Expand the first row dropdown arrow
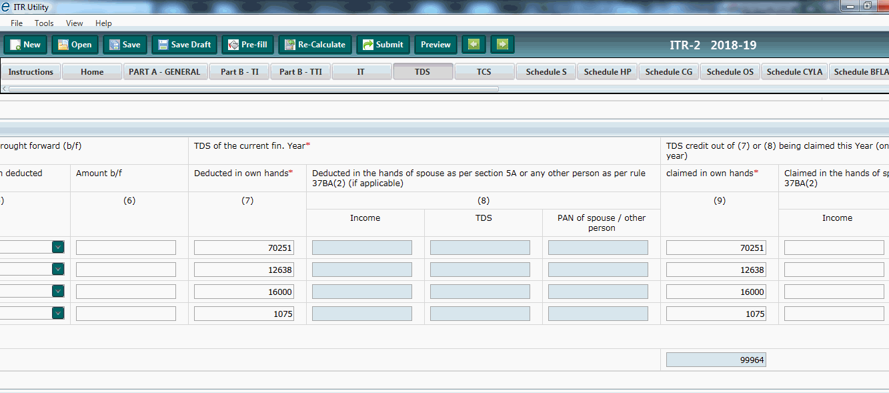The width and height of the screenshot is (889, 393). pos(58,248)
